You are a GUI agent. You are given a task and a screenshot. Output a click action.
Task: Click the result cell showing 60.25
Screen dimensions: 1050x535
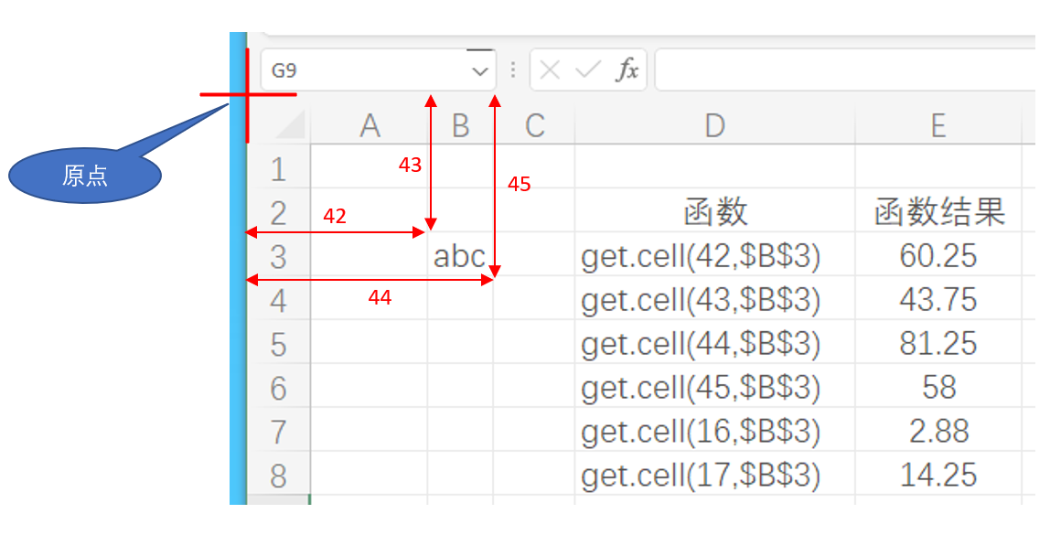[938, 256]
